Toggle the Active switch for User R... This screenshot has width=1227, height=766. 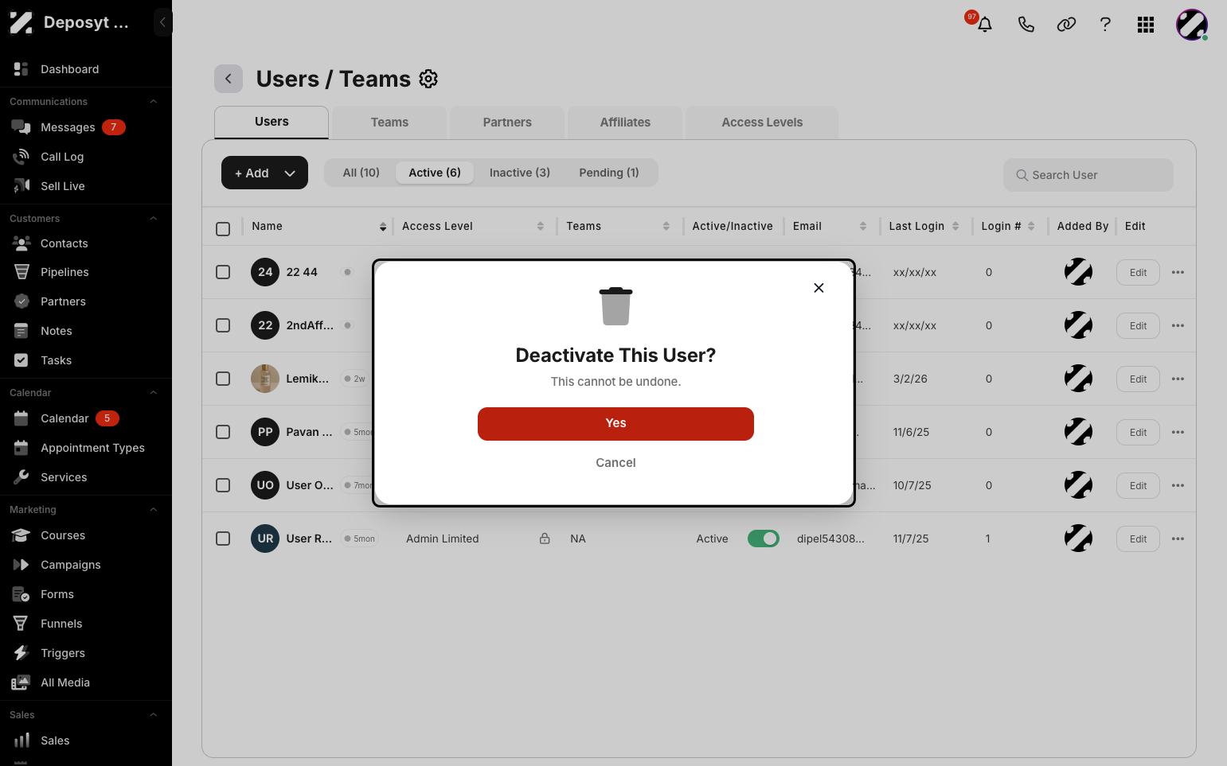(x=763, y=539)
